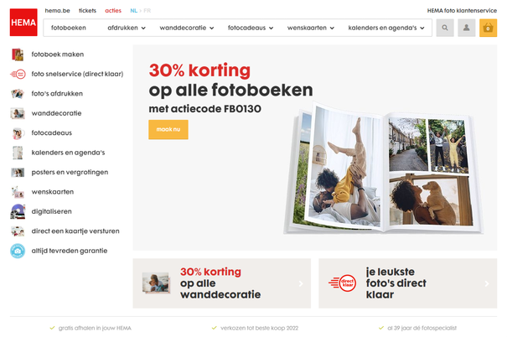Screen dimensions: 507x337
Task: Click the yellow maak nu button
Action: (x=168, y=129)
